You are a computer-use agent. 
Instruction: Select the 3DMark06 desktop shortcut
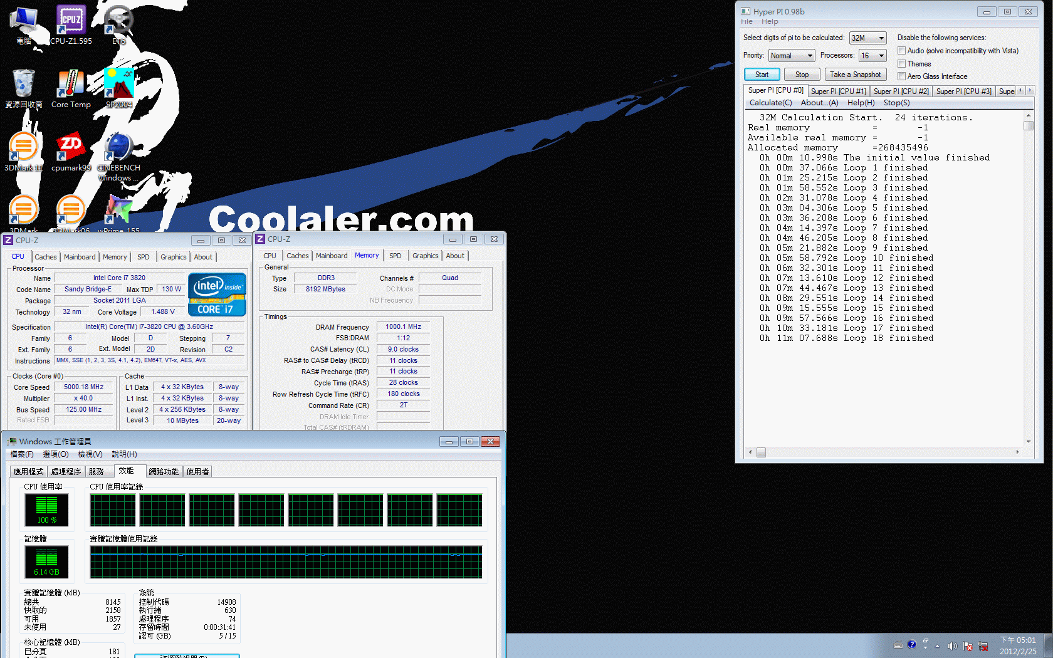pyautogui.click(x=71, y=213)
